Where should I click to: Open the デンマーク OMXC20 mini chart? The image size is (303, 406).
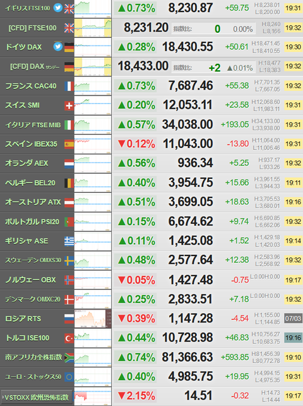93,299
